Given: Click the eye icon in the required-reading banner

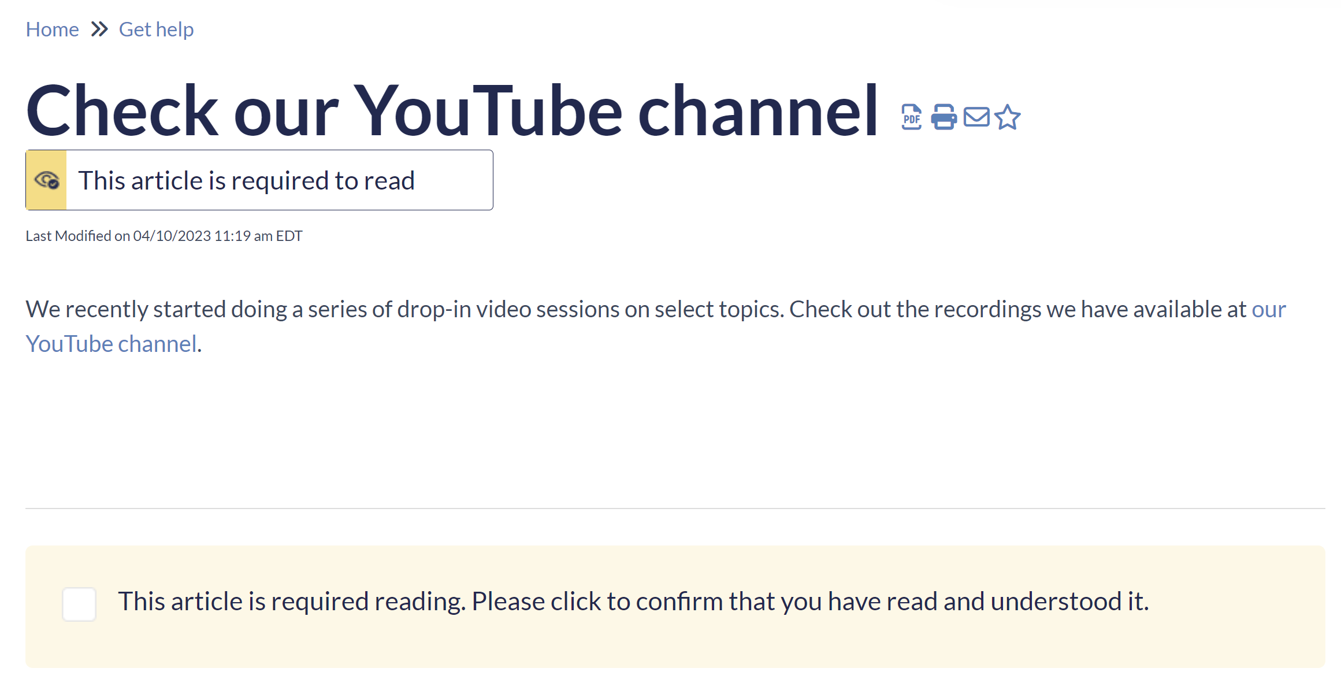Looking at the screenshot, I should click(x=46, y=180).
